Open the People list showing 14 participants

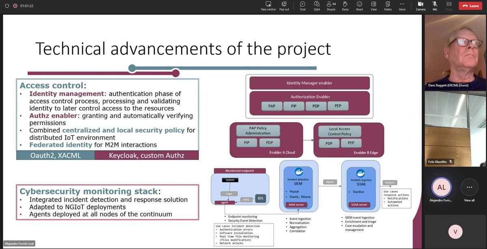[x=331, y=6]
